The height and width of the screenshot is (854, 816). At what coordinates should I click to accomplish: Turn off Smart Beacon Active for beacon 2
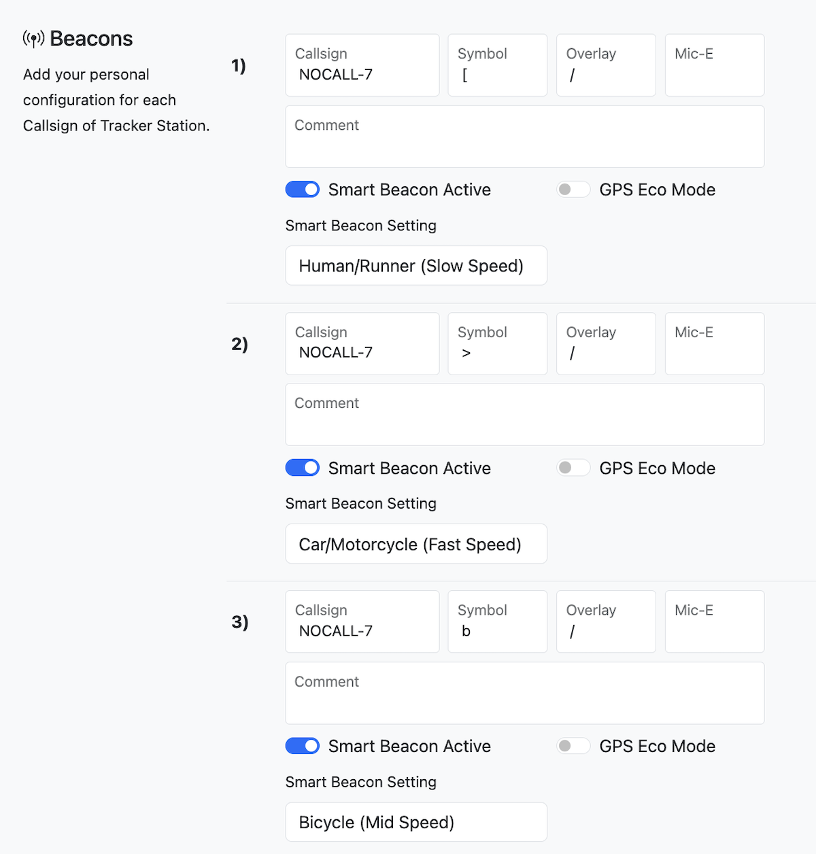[303, 468]
